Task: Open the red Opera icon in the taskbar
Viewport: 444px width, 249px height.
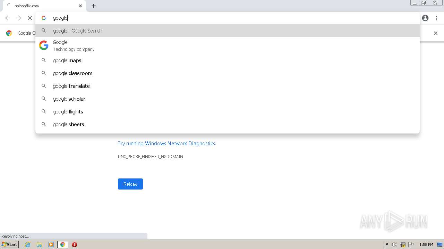Action: 74,245
